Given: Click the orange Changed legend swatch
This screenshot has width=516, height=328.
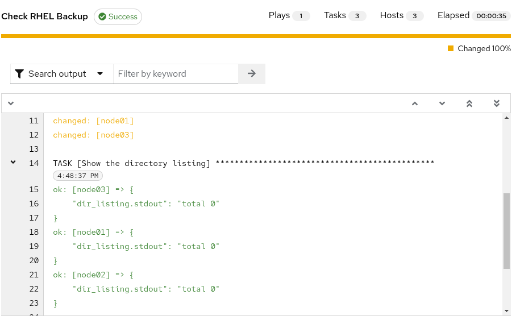Looking at the screenshot, I should tap(451, 48).
